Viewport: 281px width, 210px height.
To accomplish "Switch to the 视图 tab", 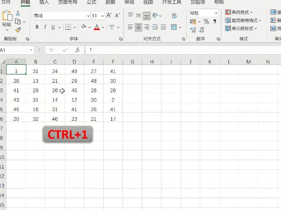I will [148, 2].
